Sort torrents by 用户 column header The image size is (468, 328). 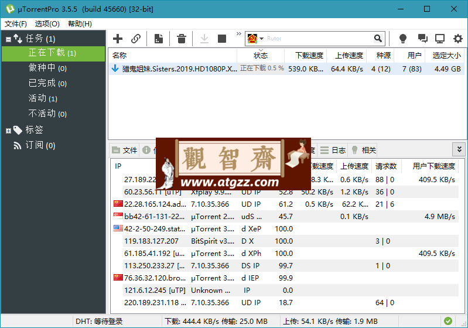(409, 56)
